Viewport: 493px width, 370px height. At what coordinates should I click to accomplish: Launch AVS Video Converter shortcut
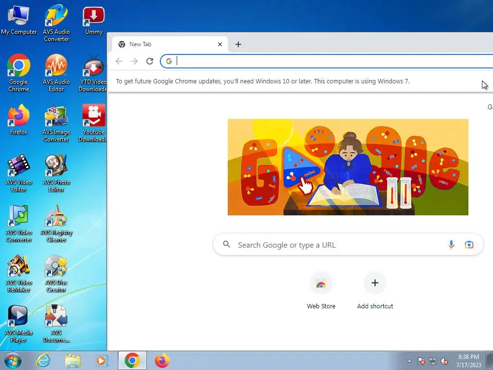click(19, 224)
